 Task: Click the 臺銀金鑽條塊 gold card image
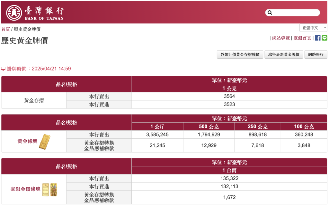[50, 190]
